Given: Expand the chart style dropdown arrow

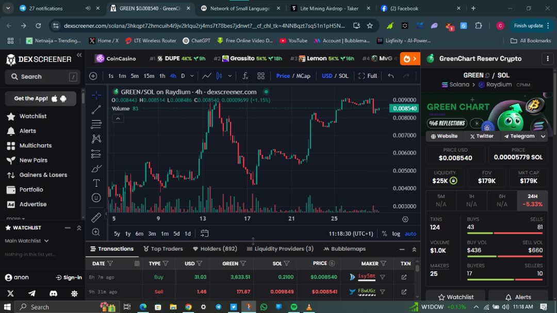Looking at the screenshot, I should 230,76.
